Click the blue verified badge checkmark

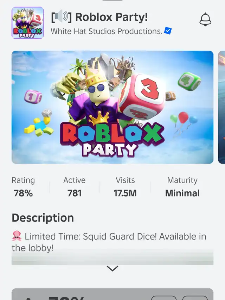(168, 31)
